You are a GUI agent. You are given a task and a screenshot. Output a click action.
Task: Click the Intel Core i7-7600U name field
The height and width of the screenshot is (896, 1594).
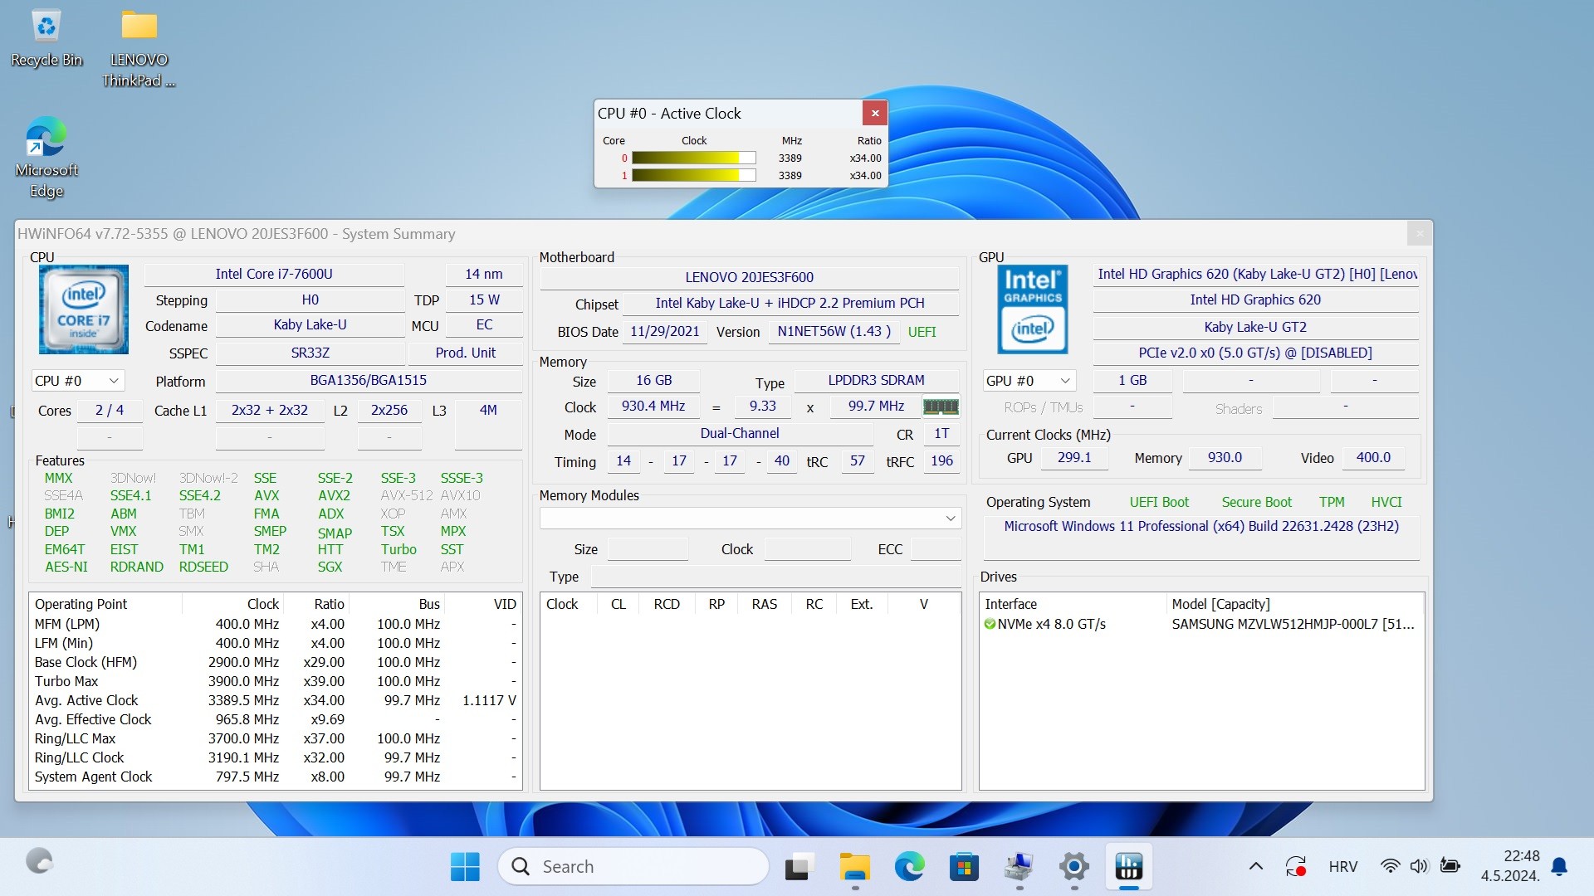274,275
